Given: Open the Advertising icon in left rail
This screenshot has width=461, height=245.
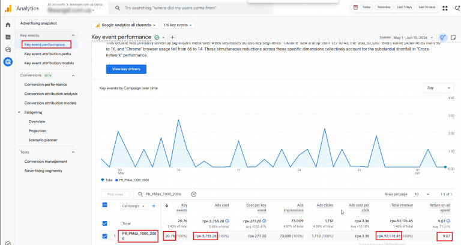Looking at the screenshot, I should pos(8,62).
